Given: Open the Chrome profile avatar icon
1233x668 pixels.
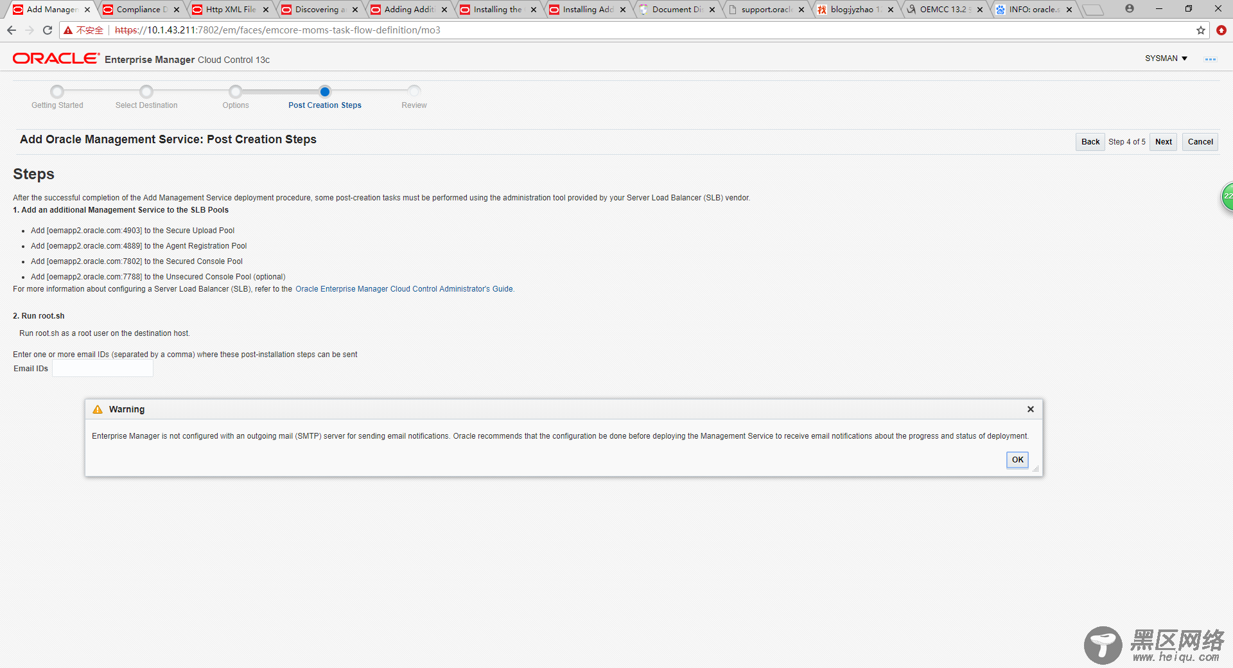Looking at the screenshot, I should click(1130, 9).
